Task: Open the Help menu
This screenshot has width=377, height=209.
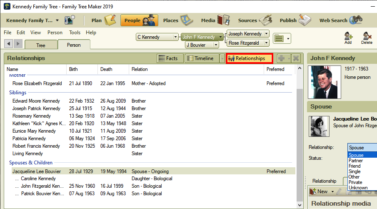Action: coord(91,32)
